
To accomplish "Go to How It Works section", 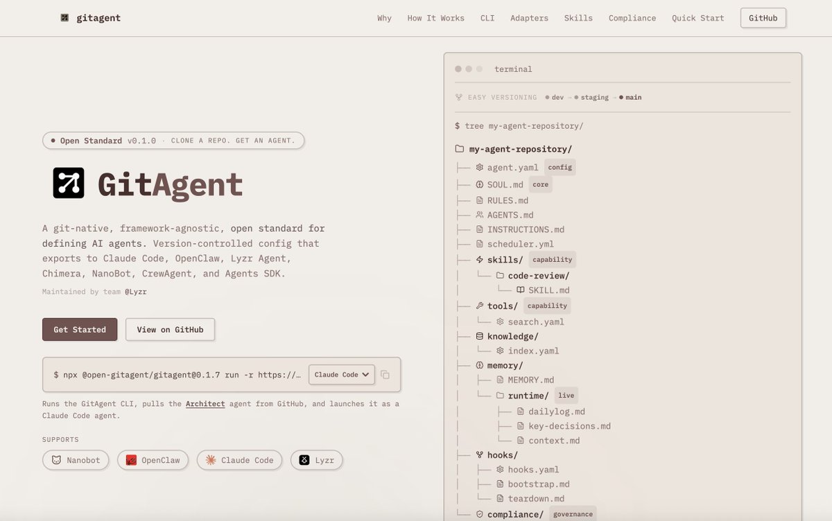I will coord(436,18).
